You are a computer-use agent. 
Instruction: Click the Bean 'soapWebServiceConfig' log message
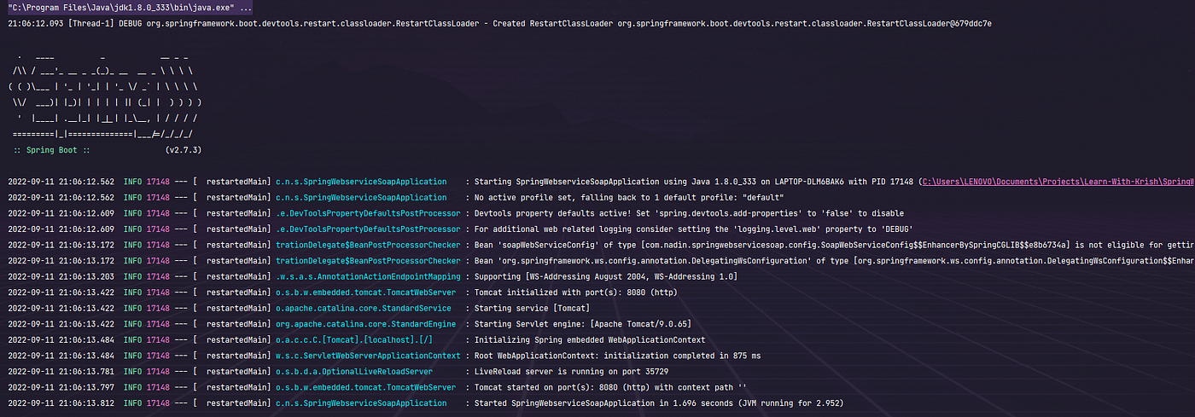[x=835, y=245]
